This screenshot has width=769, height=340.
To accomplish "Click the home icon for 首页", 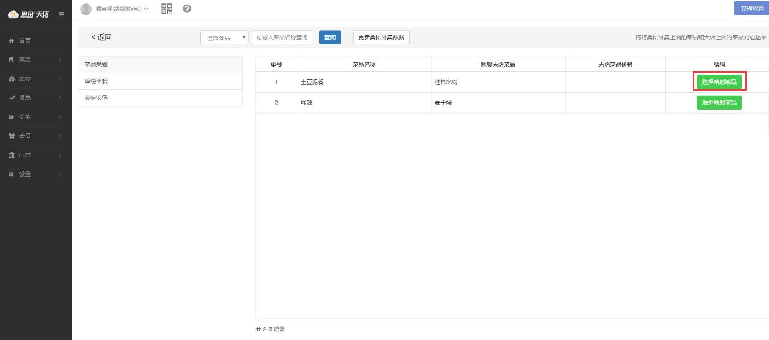I will pos(11,41).
